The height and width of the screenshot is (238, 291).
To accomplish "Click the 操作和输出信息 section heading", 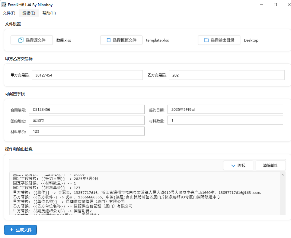I will pyautogui.click(x=19, y=149).
